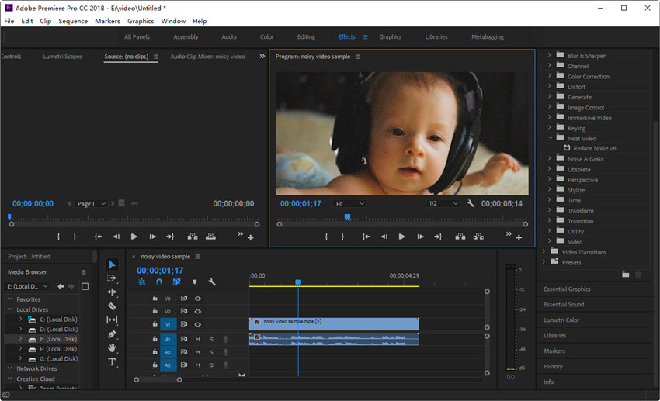
Task: Add marker in timeline panel
Action: coord(194,282)
